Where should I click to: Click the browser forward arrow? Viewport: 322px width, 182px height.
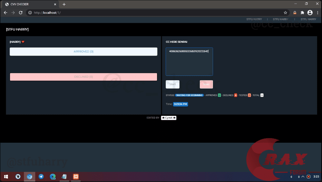pyautogui.click(x=13, y=13)
